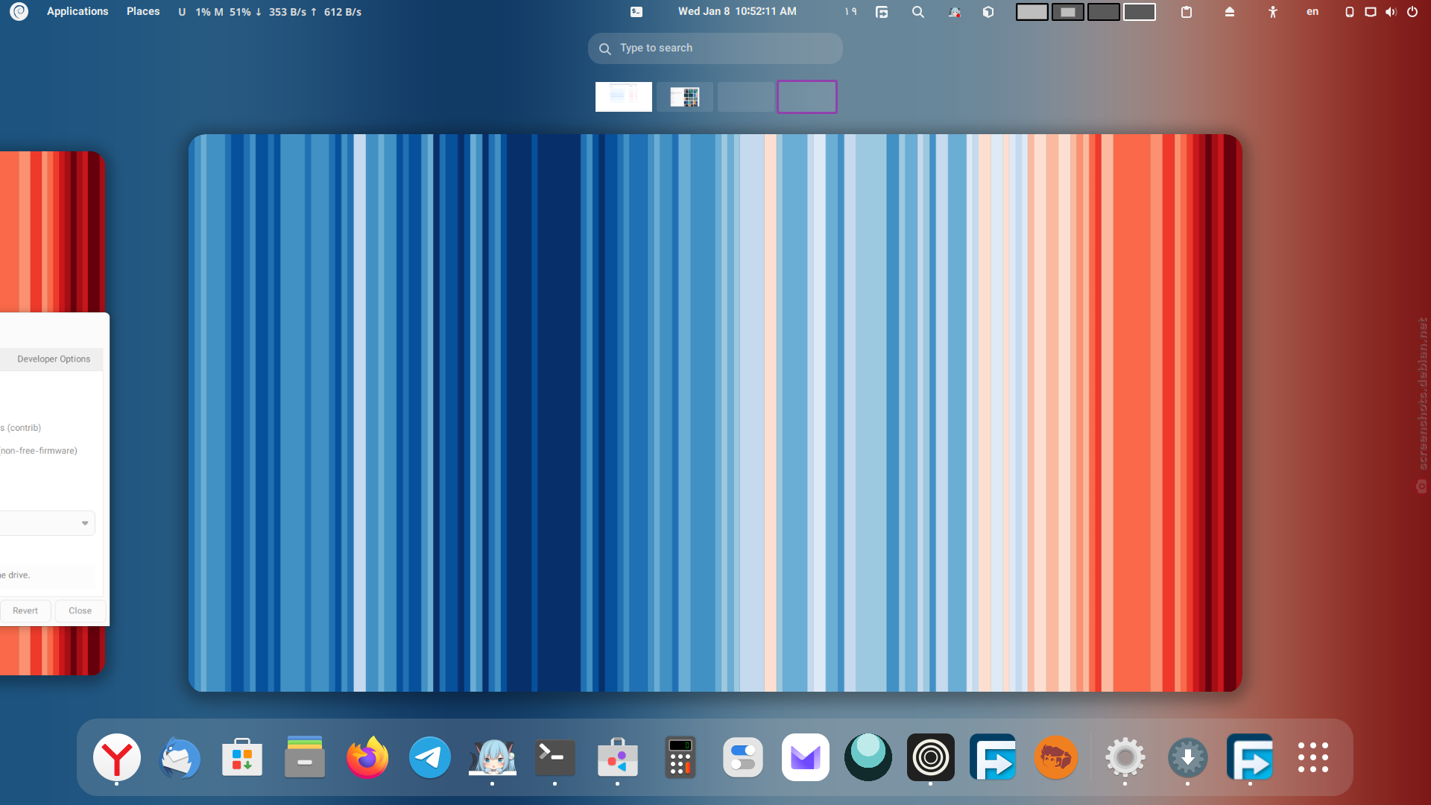
Task: Open the Applications menu
Action: point(78,11)
